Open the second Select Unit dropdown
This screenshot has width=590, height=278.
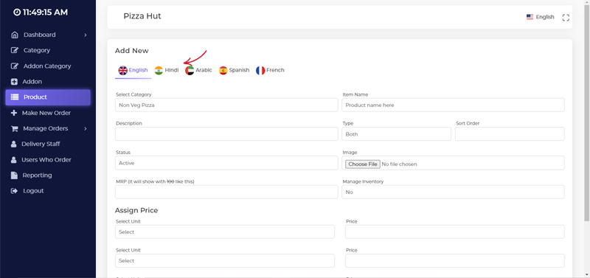(225, 261)
